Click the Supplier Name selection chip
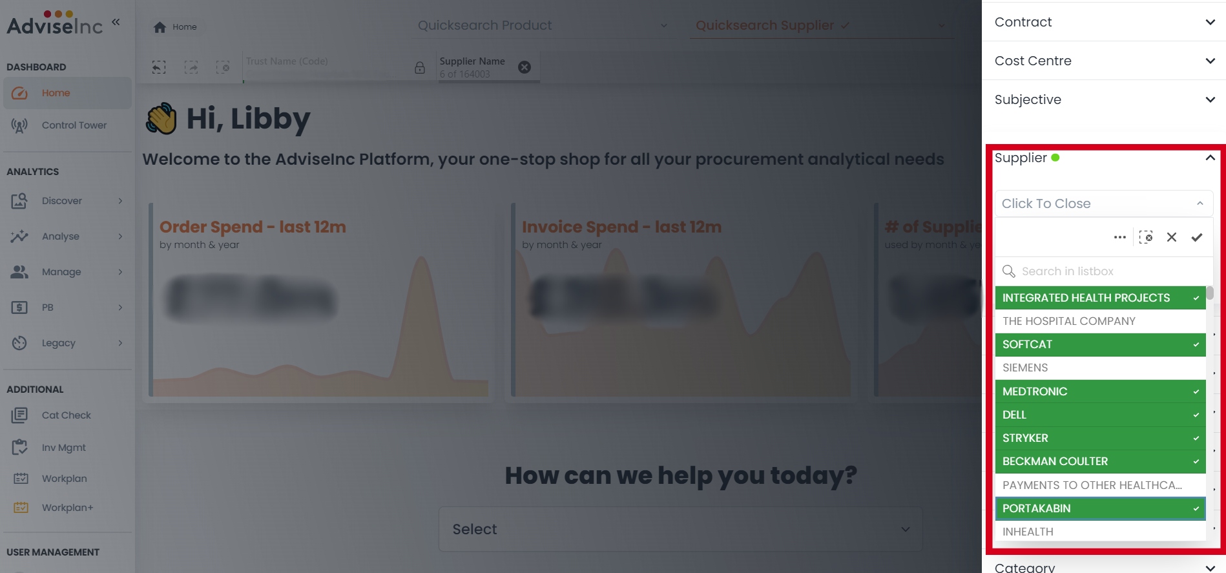This screenshot has height=573, width=1226. (488, 67)
